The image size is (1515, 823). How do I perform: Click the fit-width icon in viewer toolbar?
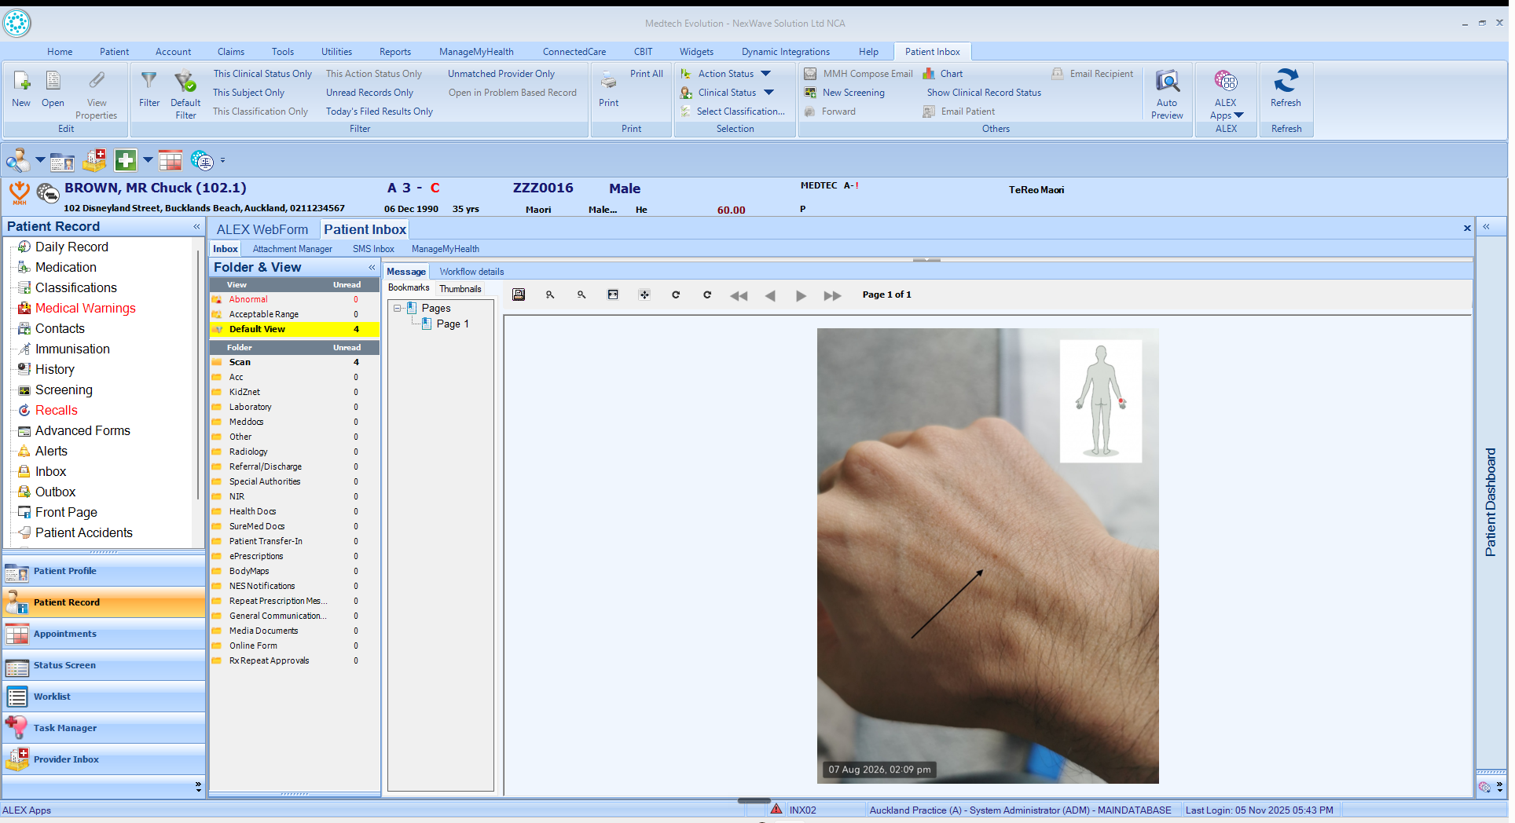[613, 295]
